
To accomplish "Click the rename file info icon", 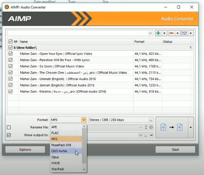I will tap(151, 127).
